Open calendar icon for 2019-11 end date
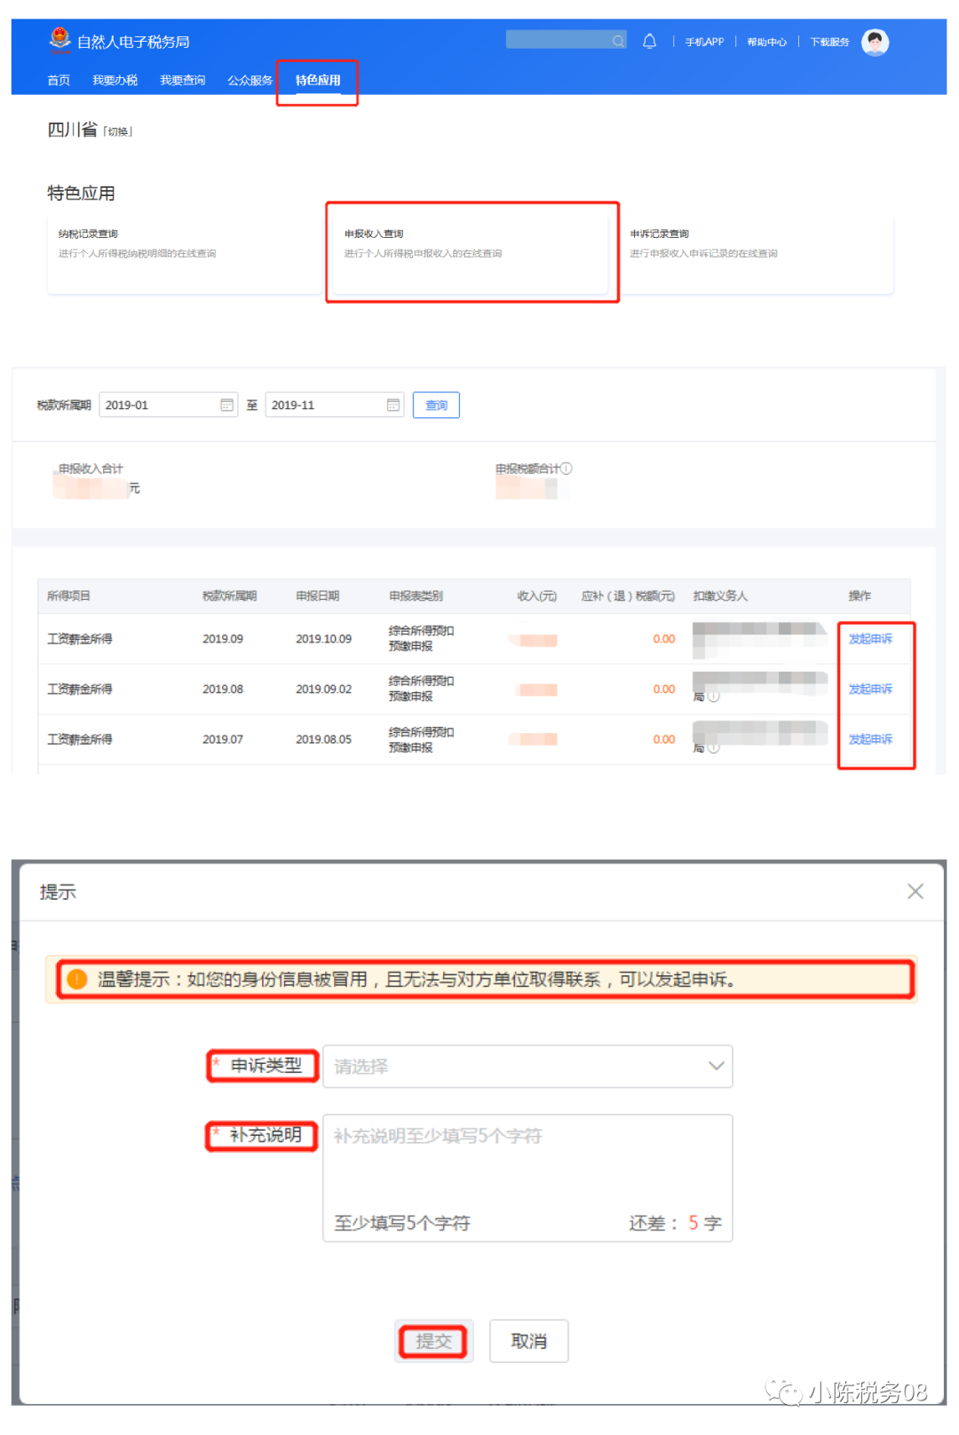Image resolution: width=959 pixels, height=1435 pixels. pos(392,405)
